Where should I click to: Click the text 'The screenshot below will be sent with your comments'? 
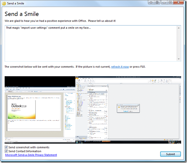tap(39, 67)
